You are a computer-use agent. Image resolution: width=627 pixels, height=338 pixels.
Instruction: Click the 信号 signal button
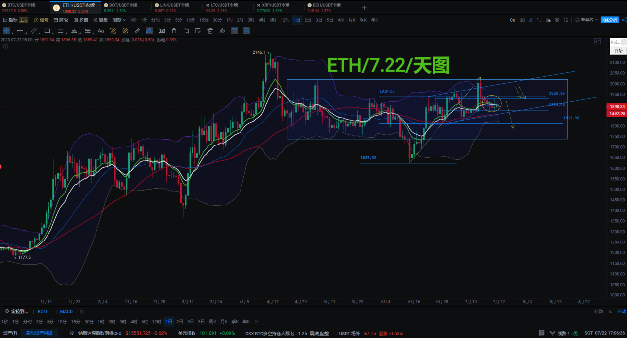[41, 20]
